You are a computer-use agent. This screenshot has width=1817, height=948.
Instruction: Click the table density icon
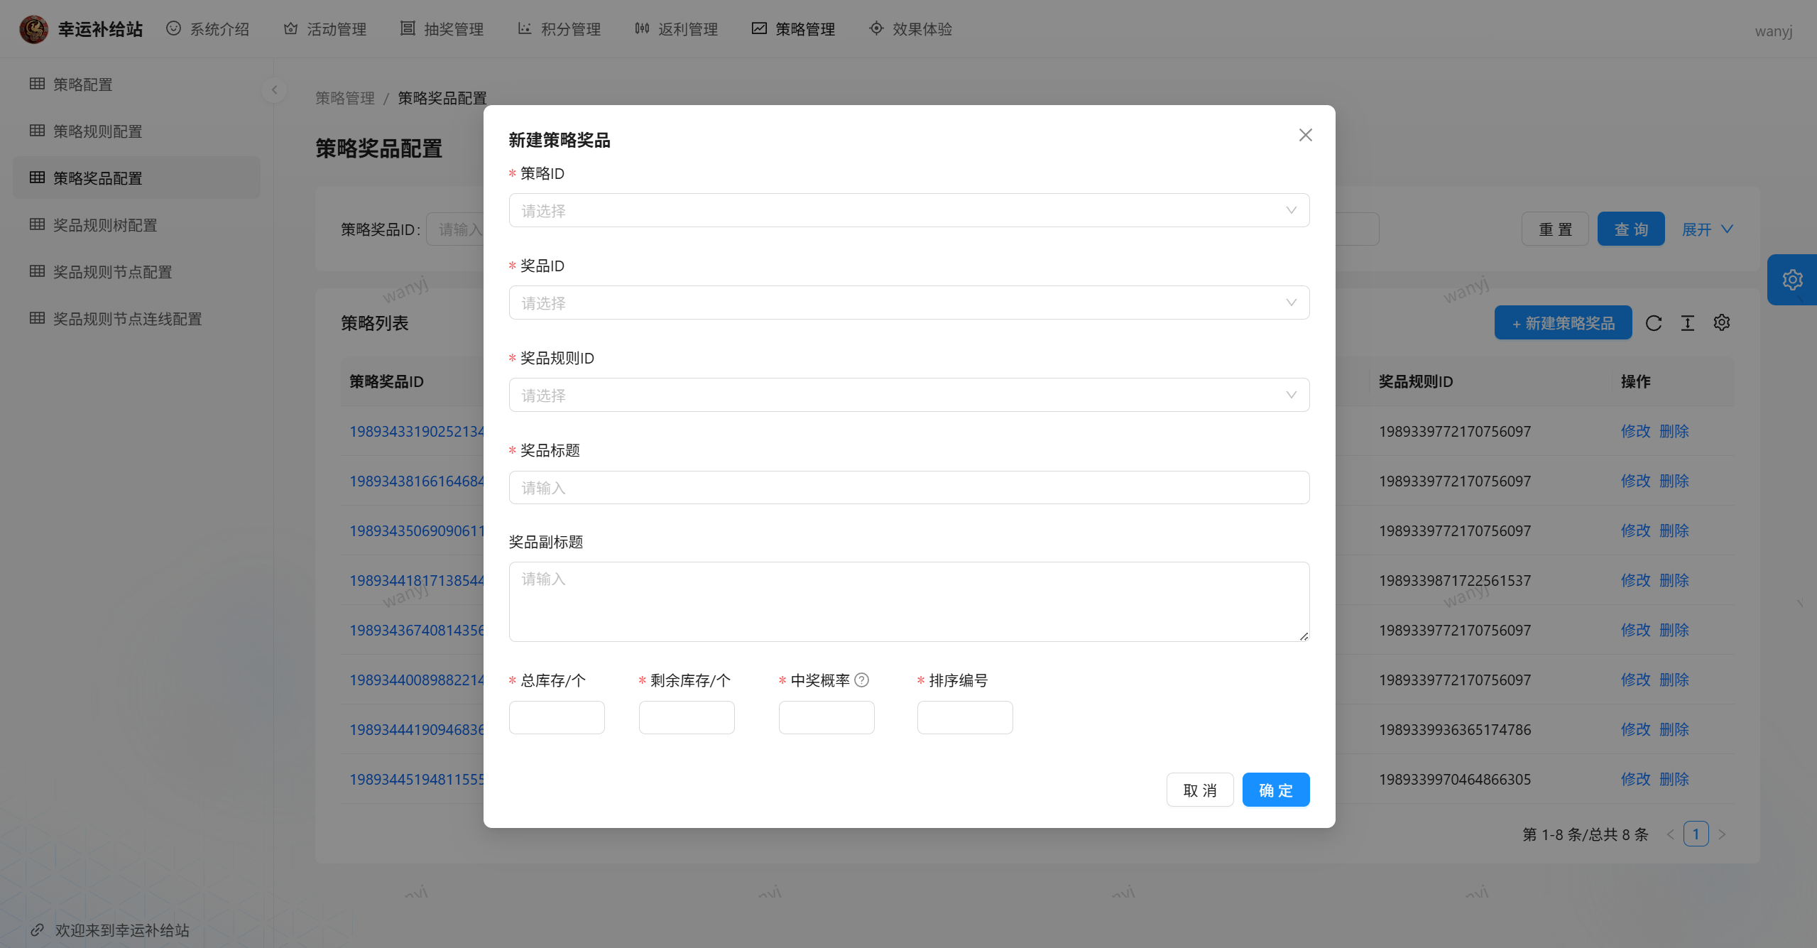(x=1688, y=323)
